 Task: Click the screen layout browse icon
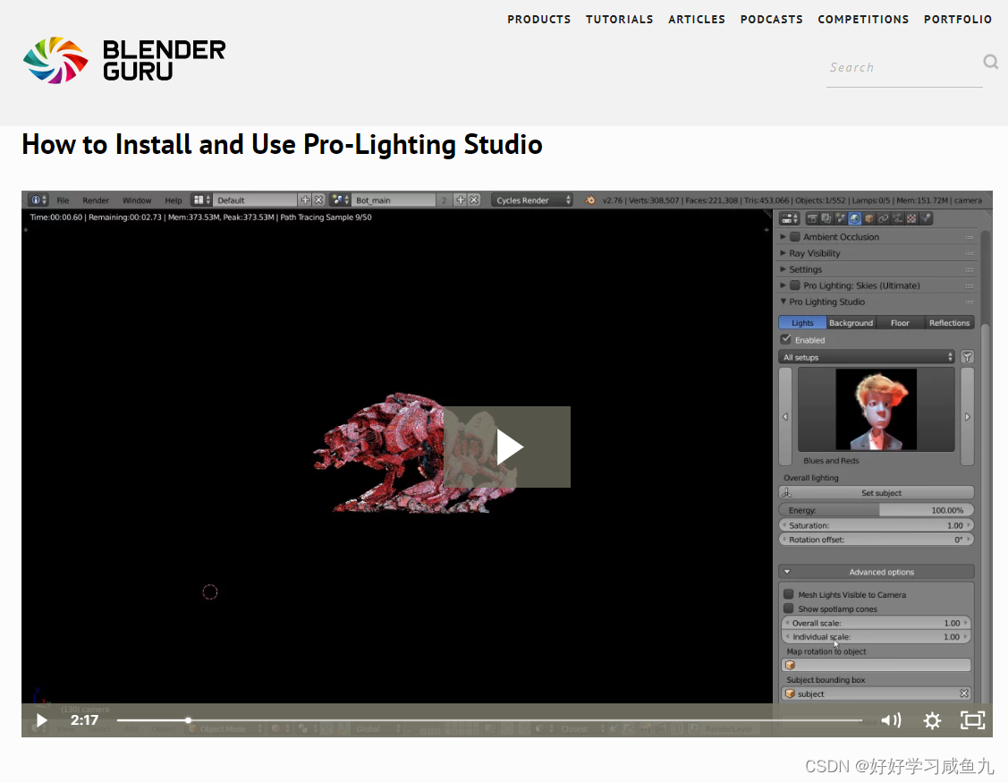click(202, 200)
